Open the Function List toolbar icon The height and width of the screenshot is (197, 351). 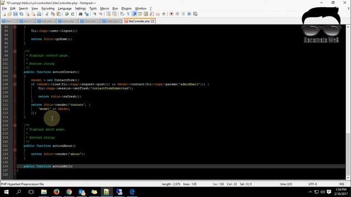coord(152,14)
